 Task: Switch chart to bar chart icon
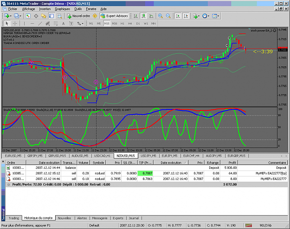135,16
